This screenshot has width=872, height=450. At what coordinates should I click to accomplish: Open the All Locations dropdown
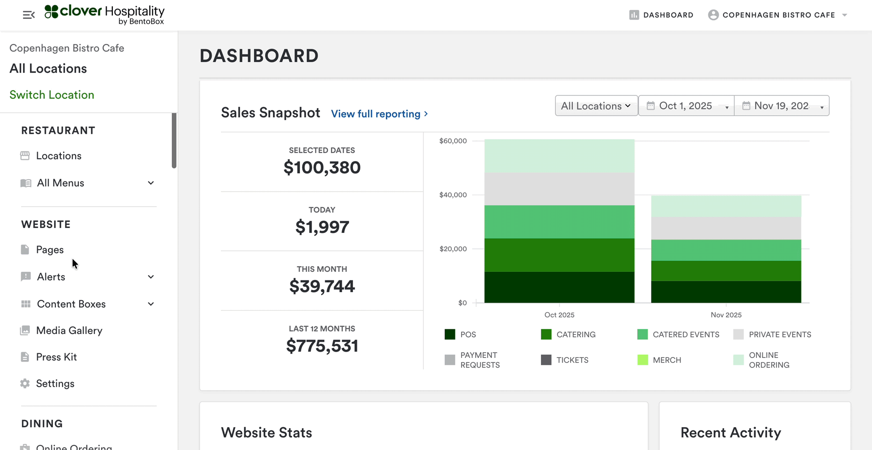596,106
